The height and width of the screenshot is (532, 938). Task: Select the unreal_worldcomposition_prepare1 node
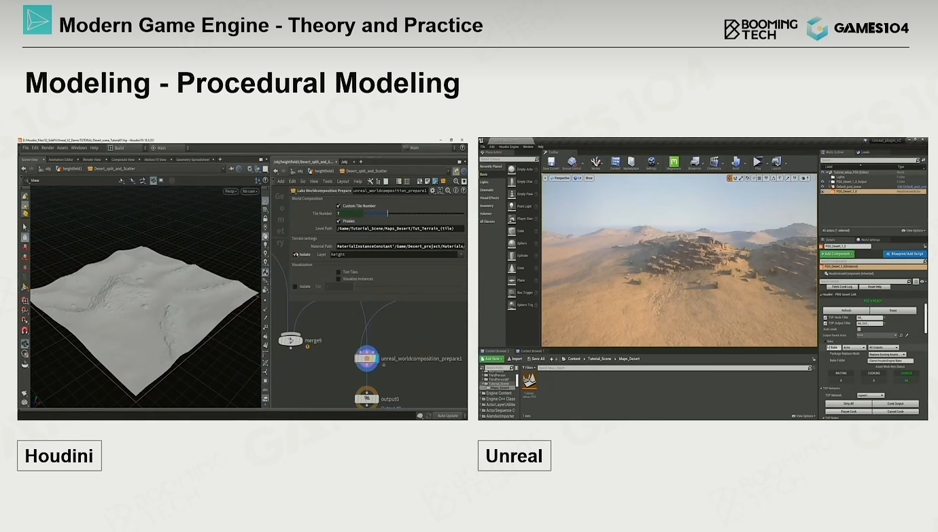pyautogui.click(x=367, y=358)
